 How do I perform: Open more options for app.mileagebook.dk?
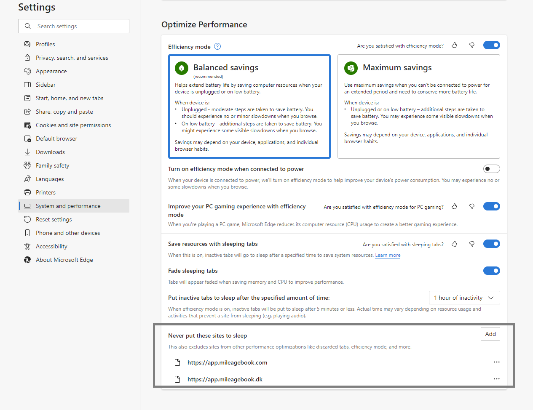(497, 379)
